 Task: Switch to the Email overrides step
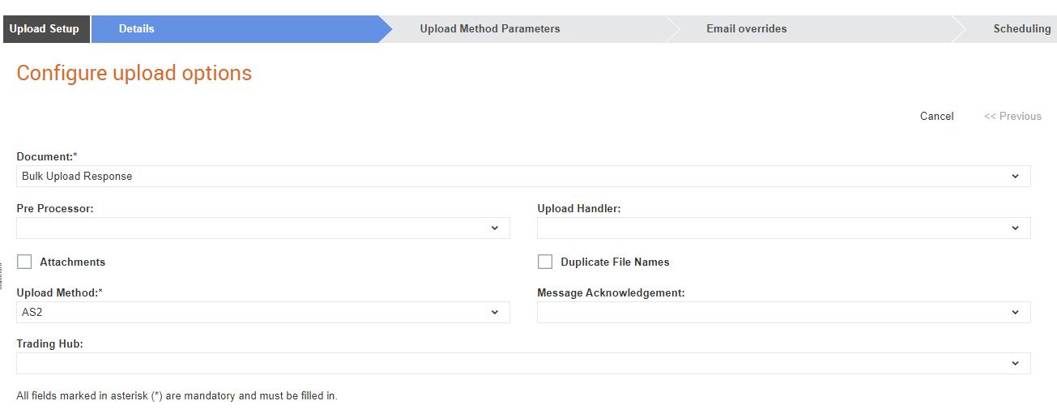[x=747, y=28]
